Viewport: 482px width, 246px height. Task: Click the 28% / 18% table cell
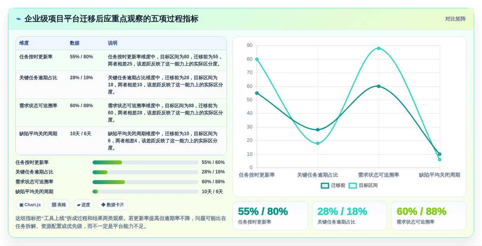click(x=81, y=78)
